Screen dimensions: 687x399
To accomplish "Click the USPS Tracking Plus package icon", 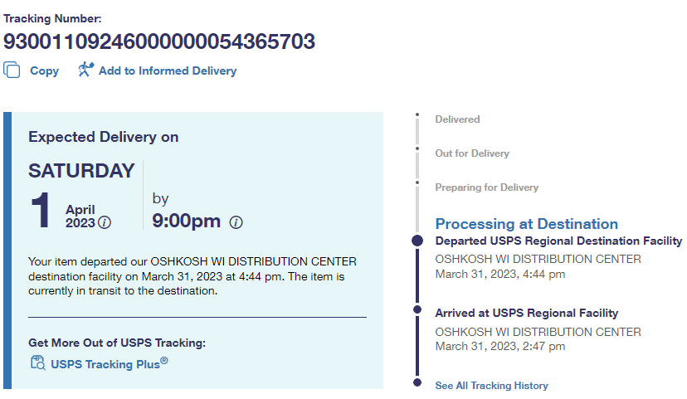I will click(37, 363).
